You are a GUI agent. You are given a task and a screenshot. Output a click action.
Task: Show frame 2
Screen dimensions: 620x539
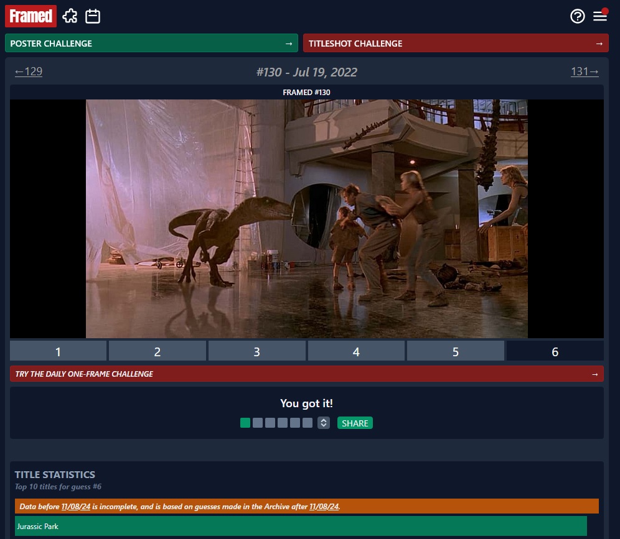157,351
